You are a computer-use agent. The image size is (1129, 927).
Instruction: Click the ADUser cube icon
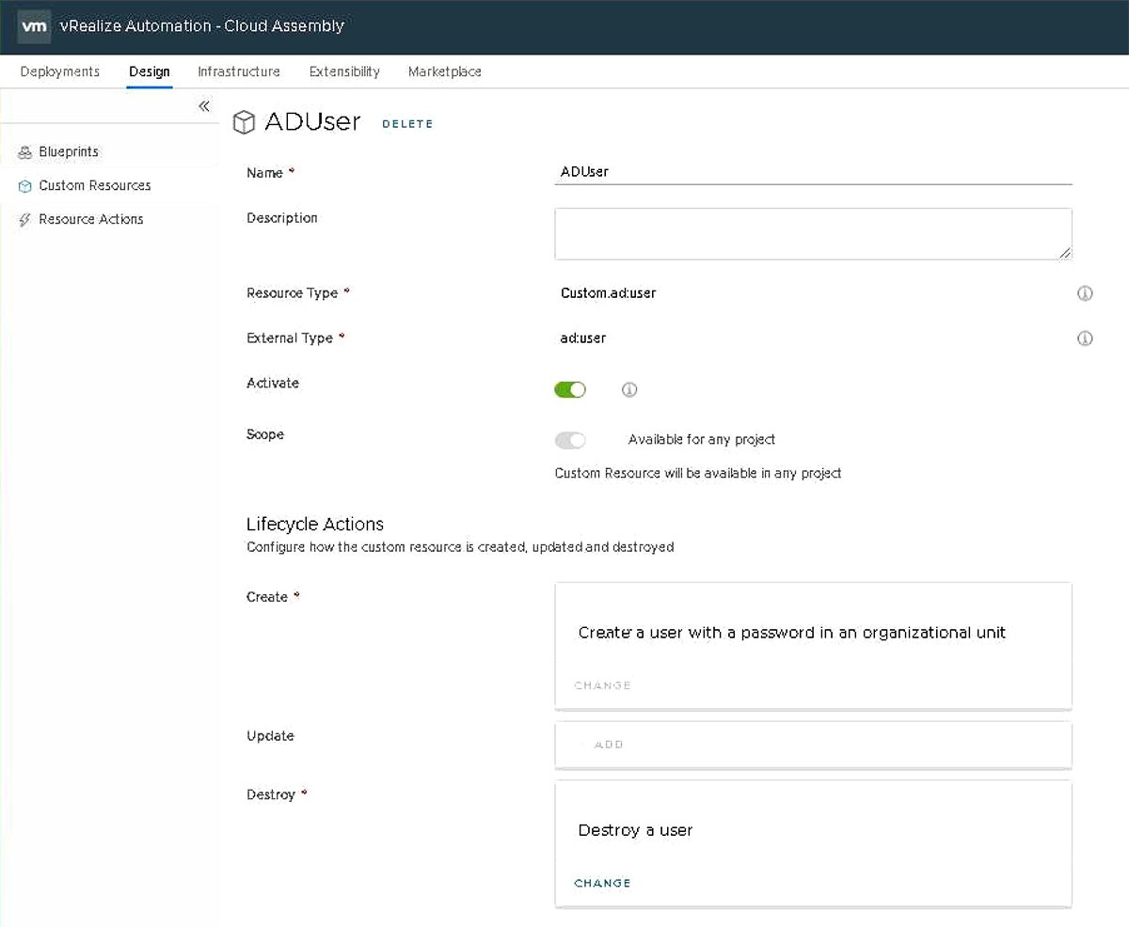coord(245,122)
